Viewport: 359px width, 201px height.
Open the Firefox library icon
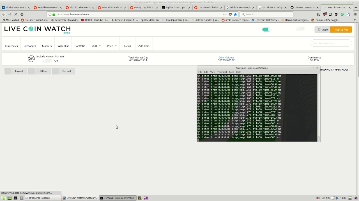coord(318,14)
